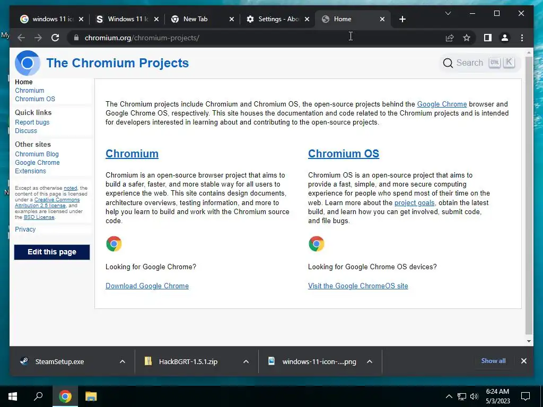Open the BSD License link
Viewport: 543px width, 407px height.
39,217
